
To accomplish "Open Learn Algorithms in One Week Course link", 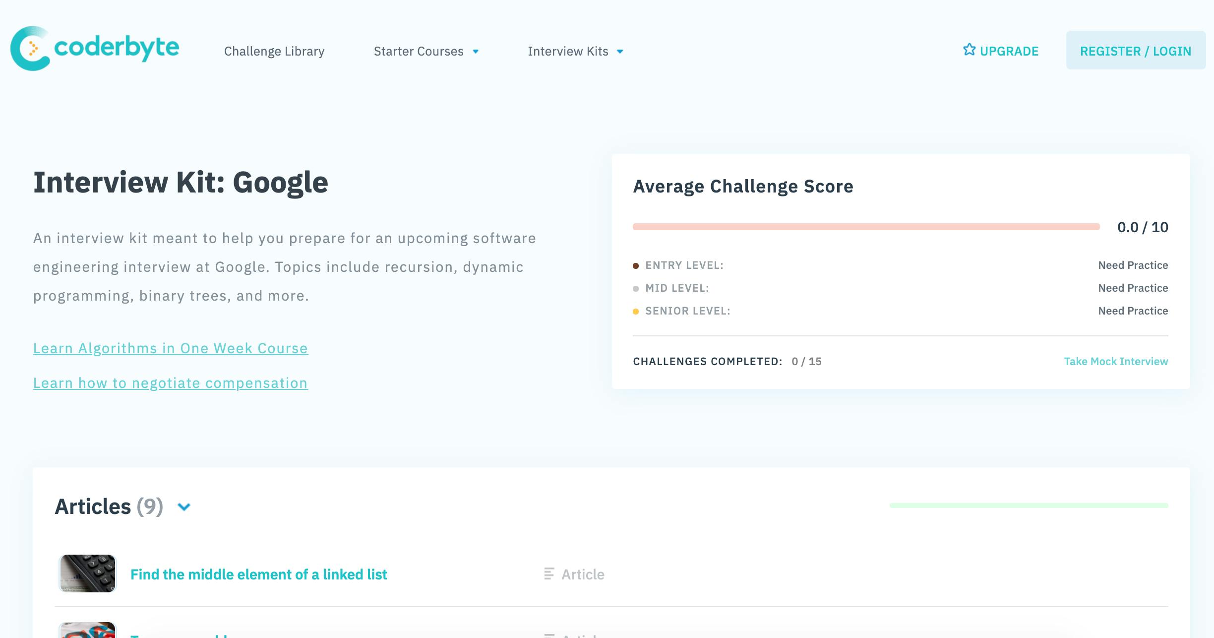I will [x=171, y=348].
